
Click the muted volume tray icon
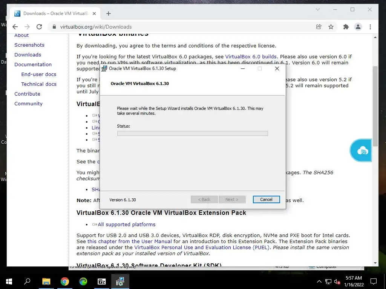click(x=337, y=281)
